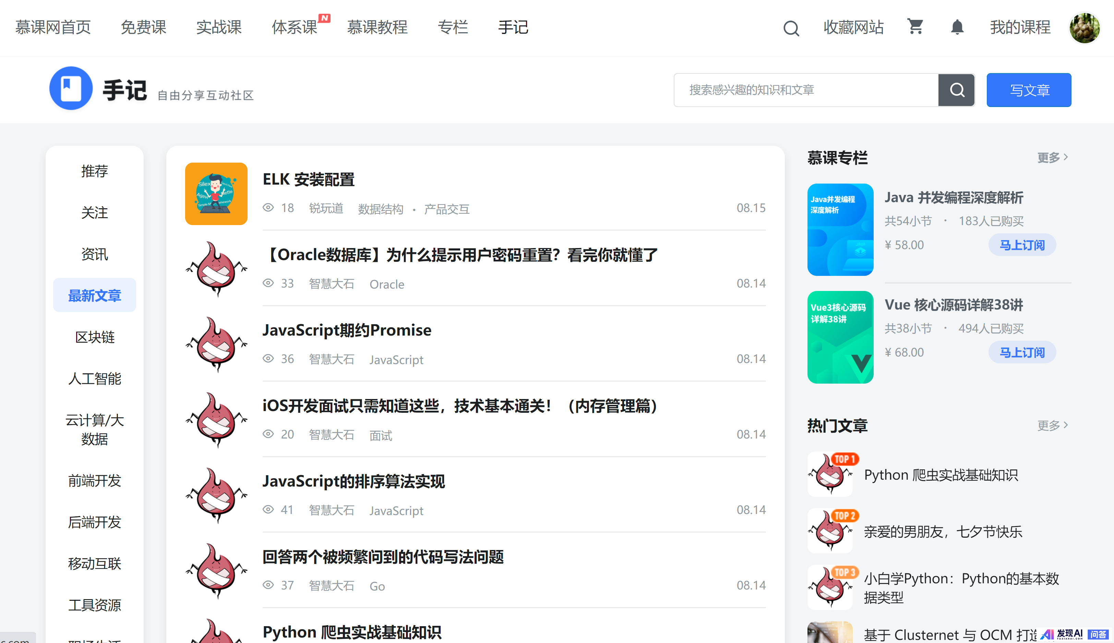Select 人工智能 category in sidebar
The image size is (1114, 643).
(x=94, y=378)
